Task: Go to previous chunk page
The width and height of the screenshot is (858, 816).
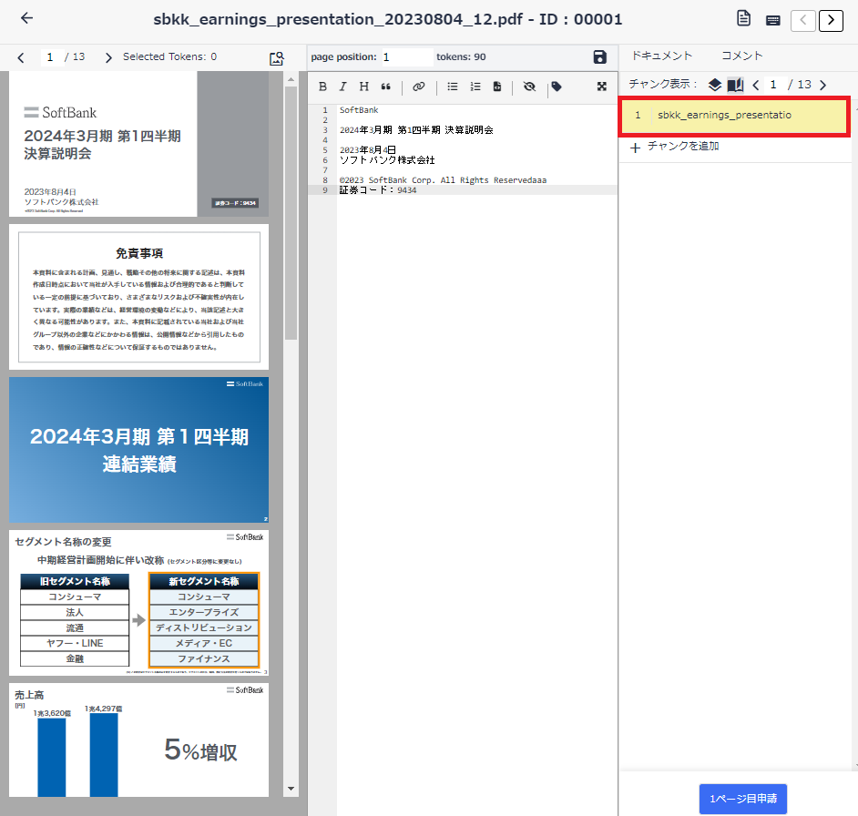Action: pyautogui.click(x=756, y=85)
